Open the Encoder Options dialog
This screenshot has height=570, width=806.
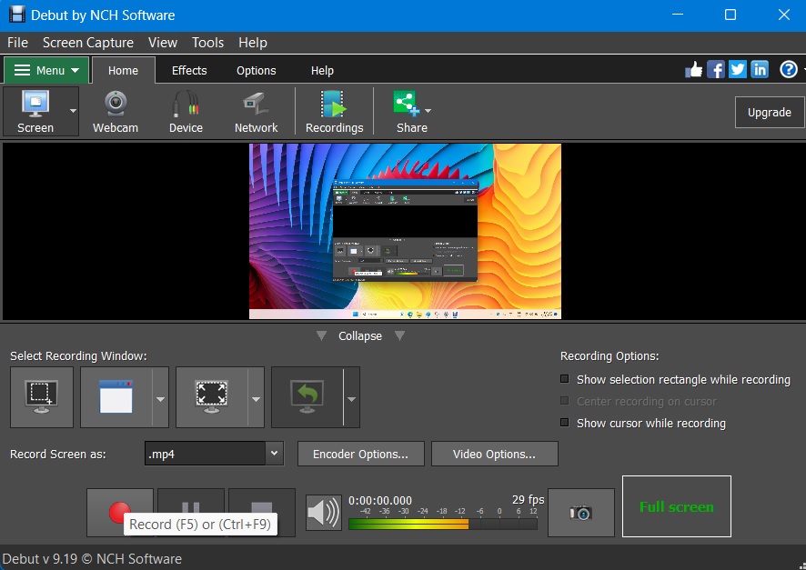pyautogui.click(x=360, y=454)
